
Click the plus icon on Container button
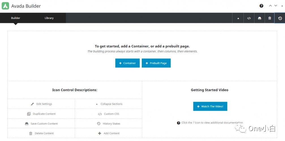120,63
